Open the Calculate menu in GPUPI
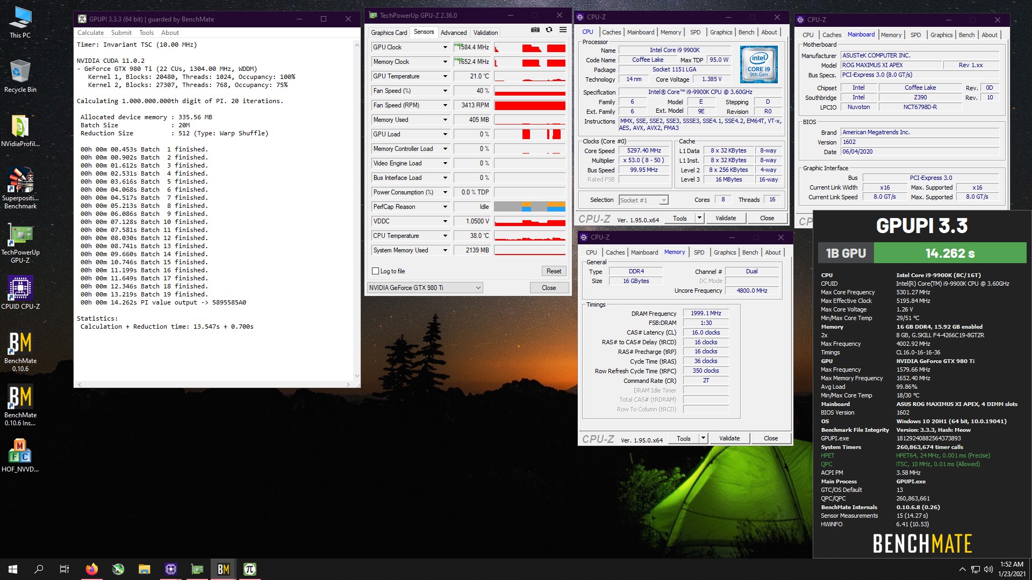Screen dimensions: 1032x580 pos(90,33)
